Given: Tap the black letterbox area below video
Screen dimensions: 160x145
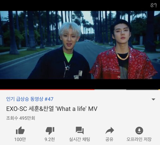Looking at the screenshot, I should (x=80, y=84).
